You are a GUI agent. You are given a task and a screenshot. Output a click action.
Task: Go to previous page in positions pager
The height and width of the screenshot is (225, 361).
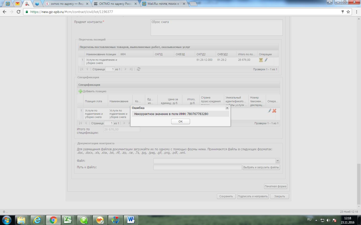87,69
